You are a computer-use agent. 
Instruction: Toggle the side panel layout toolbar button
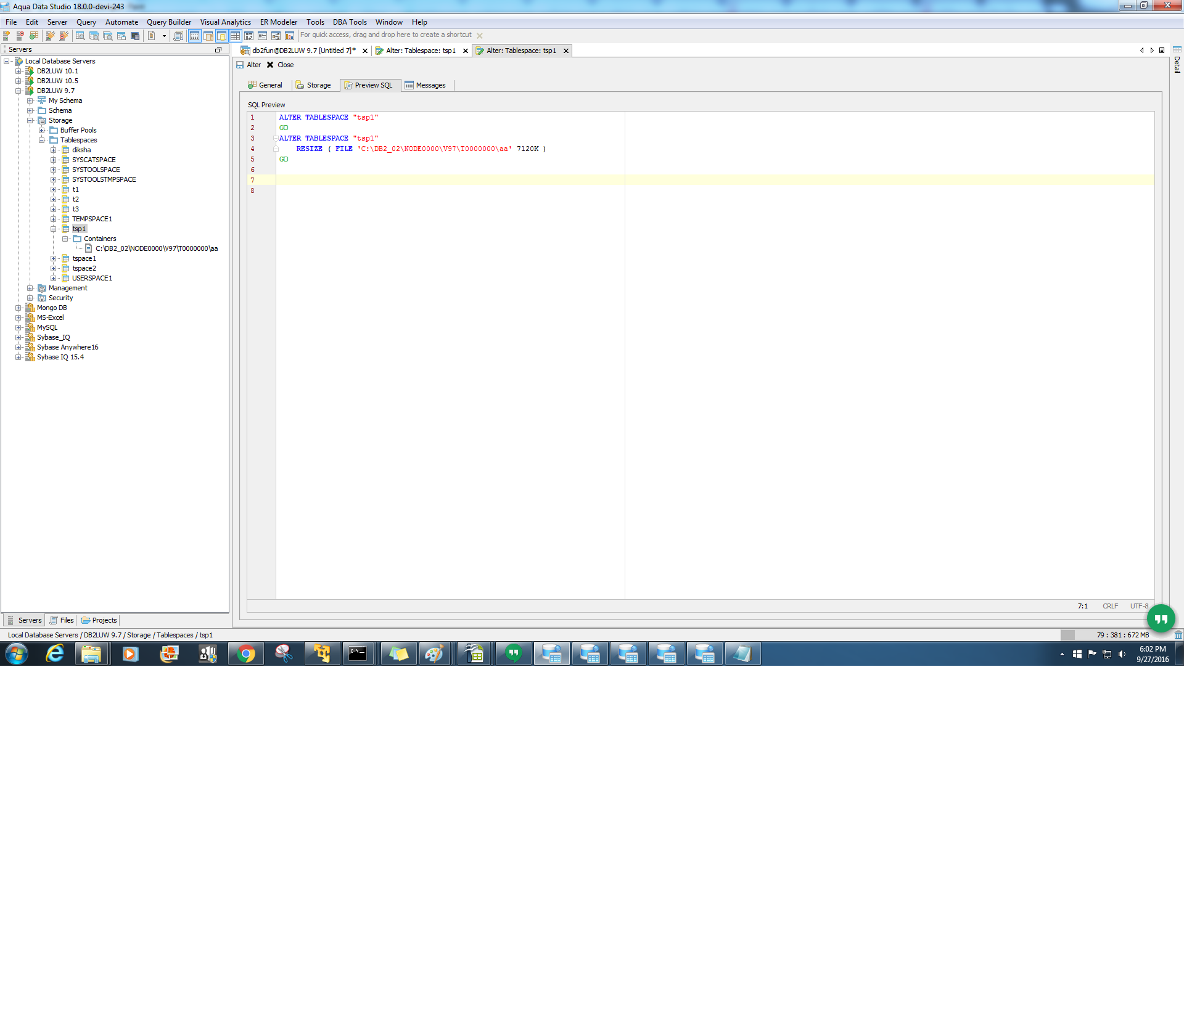tap(208, 36)
